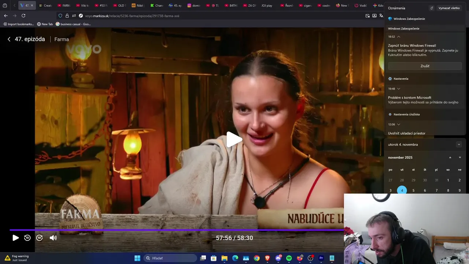Open the Import bookmarks bookmark
This screenshot has width=469, height=264.
point(18,24)
